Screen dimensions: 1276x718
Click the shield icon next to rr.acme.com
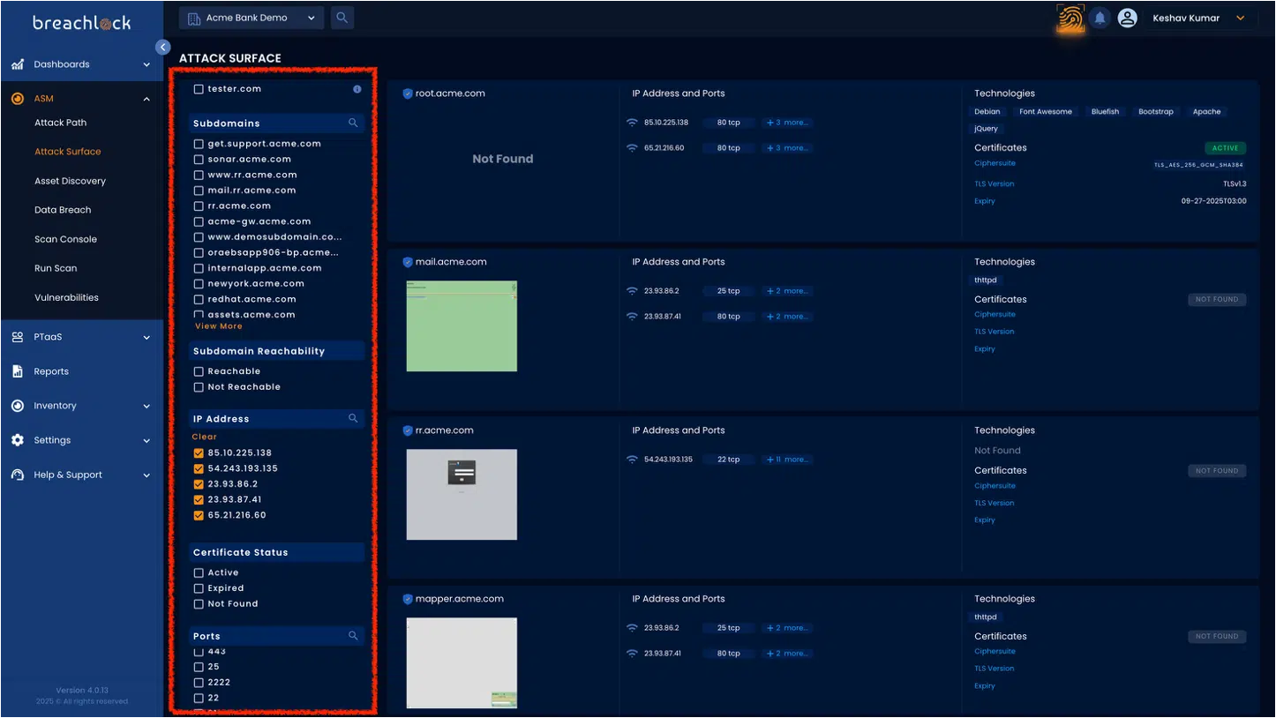(x=408, y=430)
